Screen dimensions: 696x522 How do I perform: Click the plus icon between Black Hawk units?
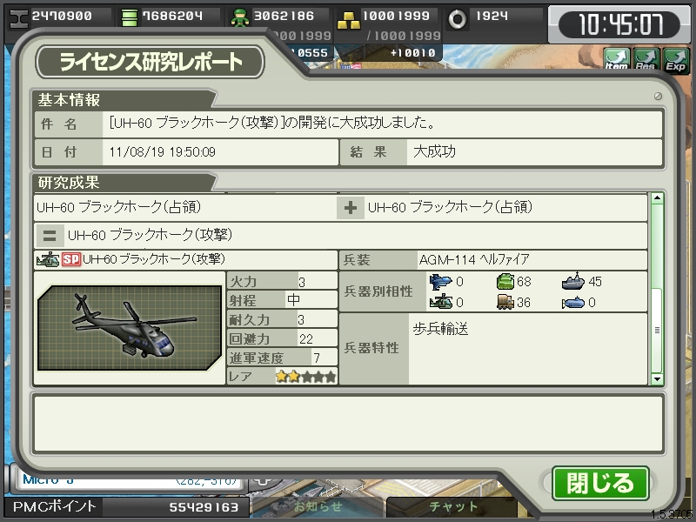[351, 208]
